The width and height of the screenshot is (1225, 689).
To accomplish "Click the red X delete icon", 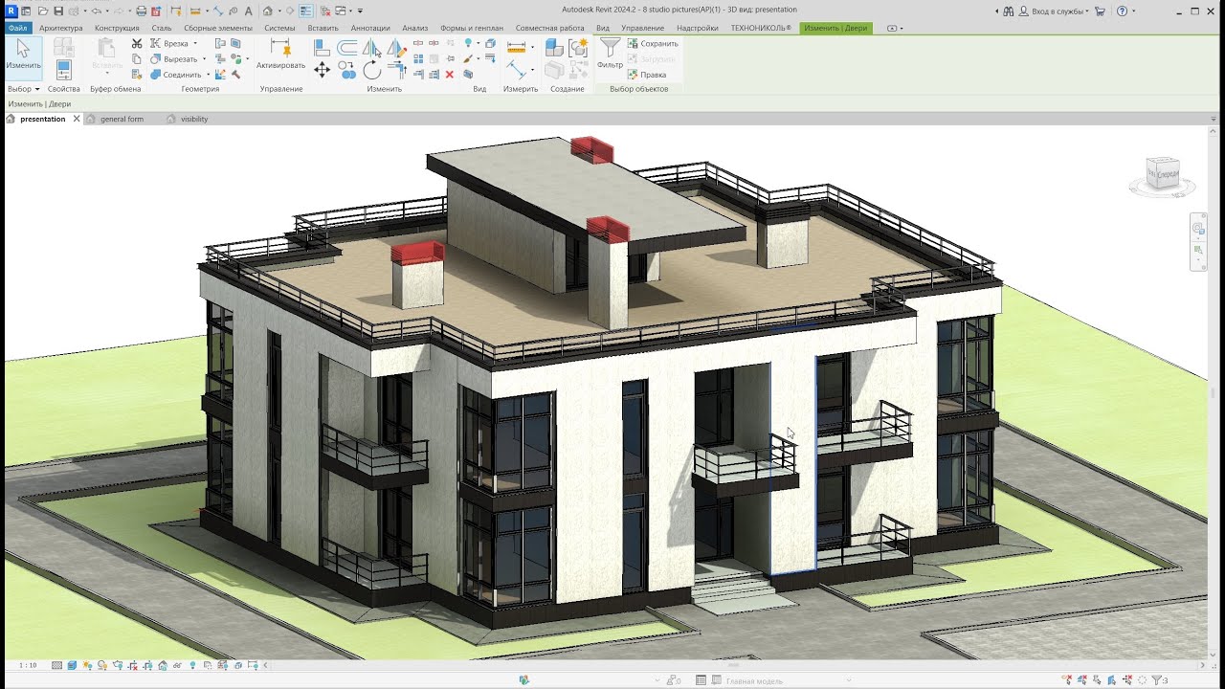I will (x=449, y=74).
